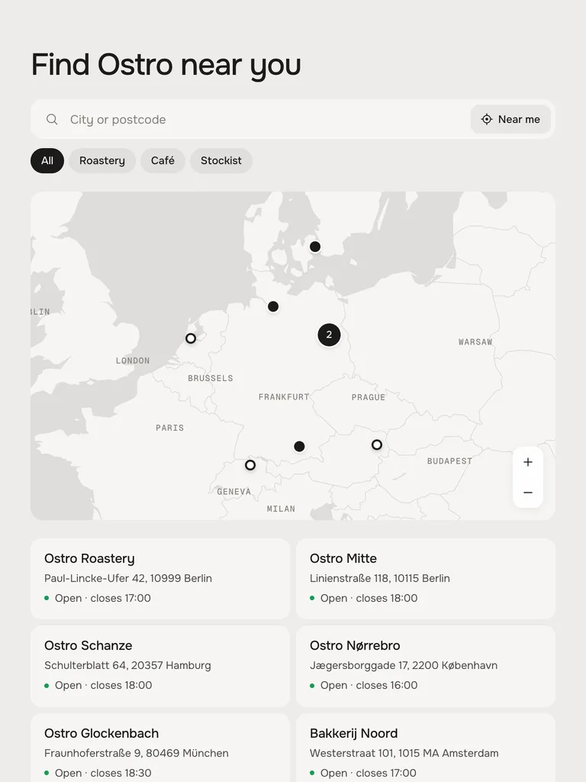Image resolution: width=586 pixels, height=782 pixels.
Task: Click the LONDON map label
Action: click(x=133, y=360)
